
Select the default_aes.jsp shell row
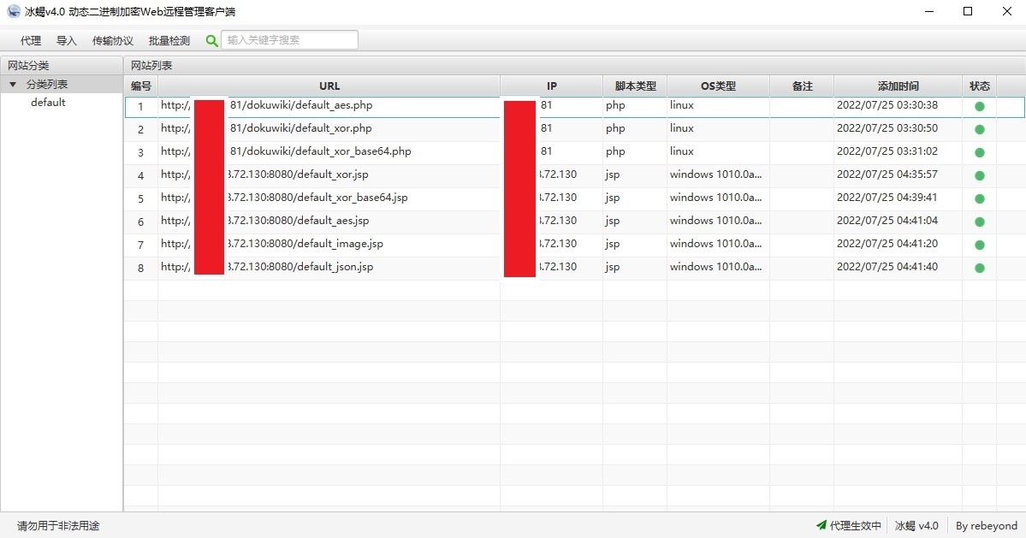coord(574,221)
